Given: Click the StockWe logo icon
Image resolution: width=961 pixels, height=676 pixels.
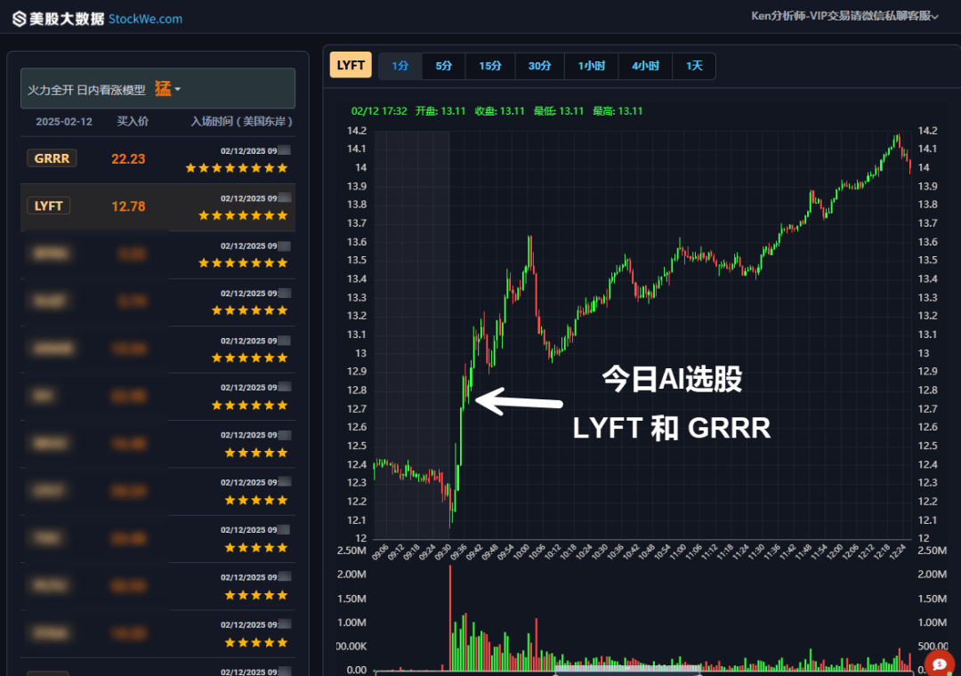Looking at the screenshot, I should coord(19,19).
